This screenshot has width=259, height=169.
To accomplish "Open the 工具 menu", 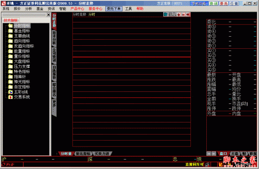I will click(x=128, y=9).
